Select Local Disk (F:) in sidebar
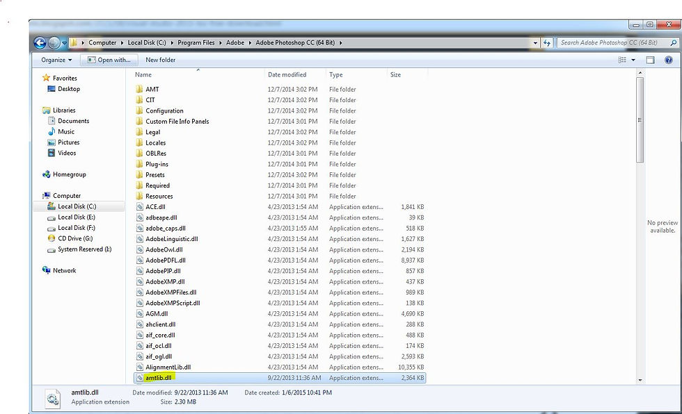The height and width of the screenshot is (414, 682). (x=76, y=228)
